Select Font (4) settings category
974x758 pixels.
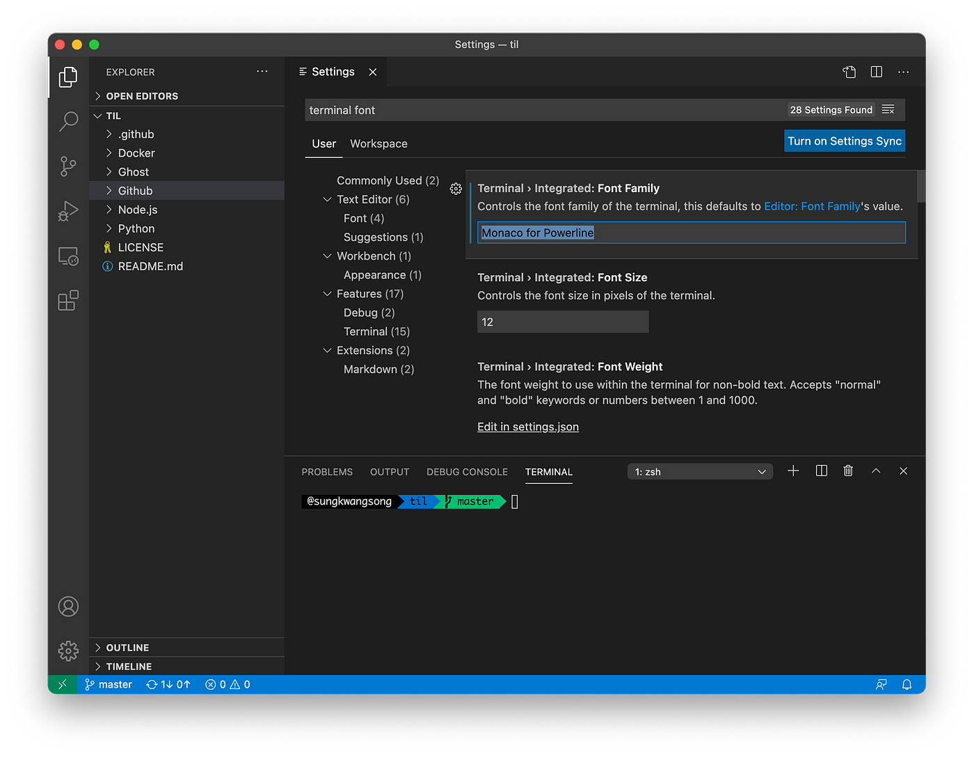click(x=364, y=218)
